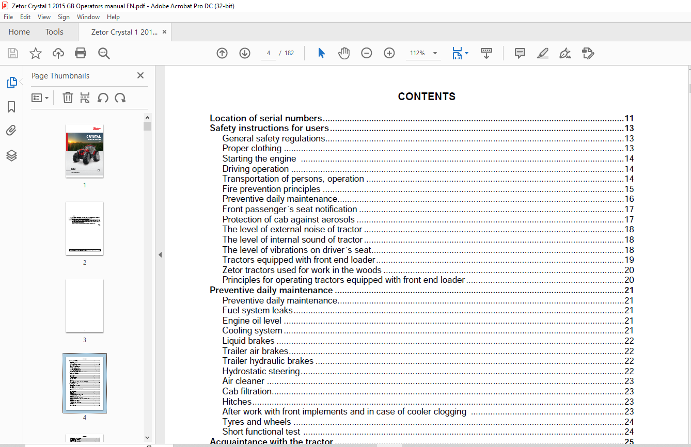The width and height of the screenshot is (691, 447).
Task: Click the page number input field
Action: 269,53
